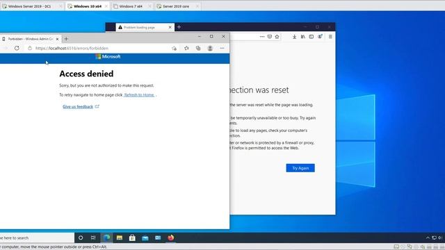Image resolution: width=445 pixels, height=250 pixels.
Task: Maximize the Edge window
Action: click(x=211, y=36)
